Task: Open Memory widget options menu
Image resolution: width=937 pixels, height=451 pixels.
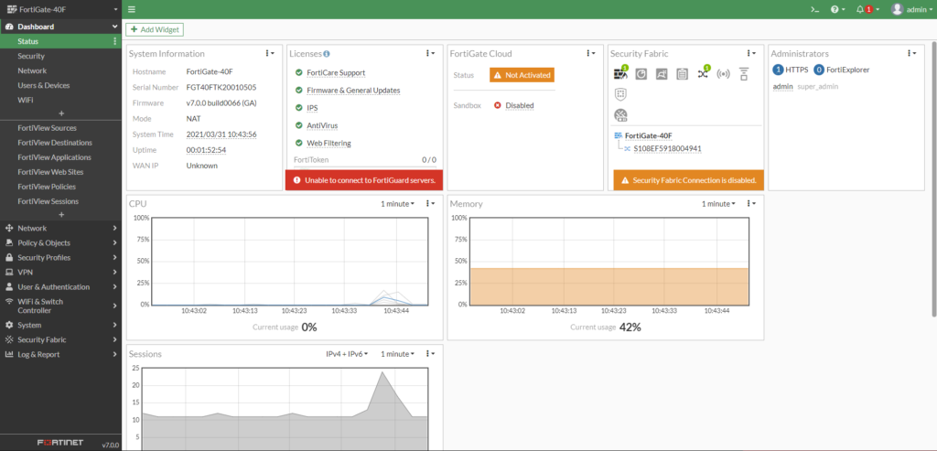Action: pyautogui.click(x=750, y=204)
